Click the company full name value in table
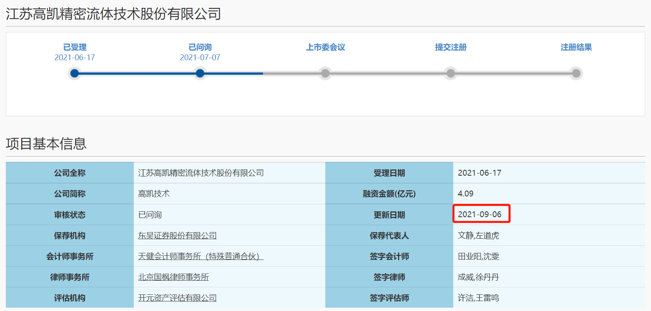This screenshot has height=311, width=651. tap(201, 173)
